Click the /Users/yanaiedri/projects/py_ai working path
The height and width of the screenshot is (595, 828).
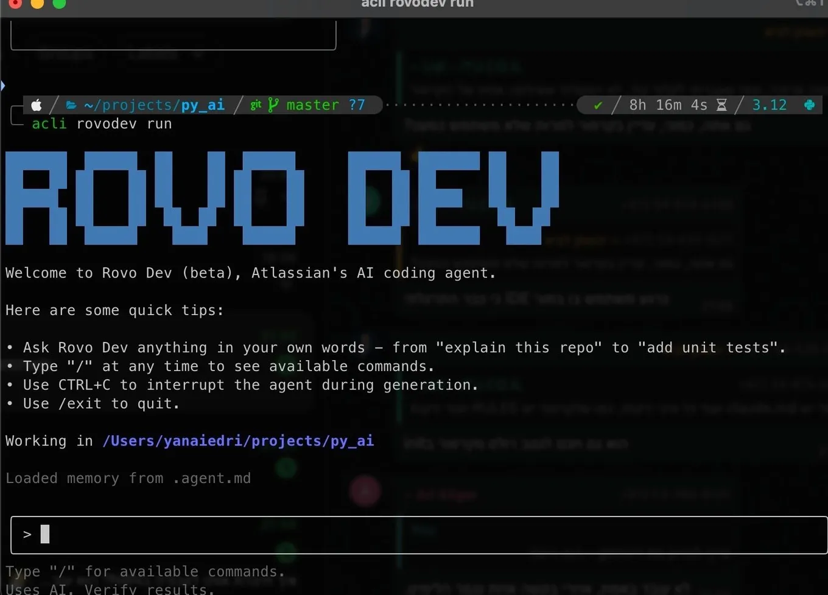point(238,441)
